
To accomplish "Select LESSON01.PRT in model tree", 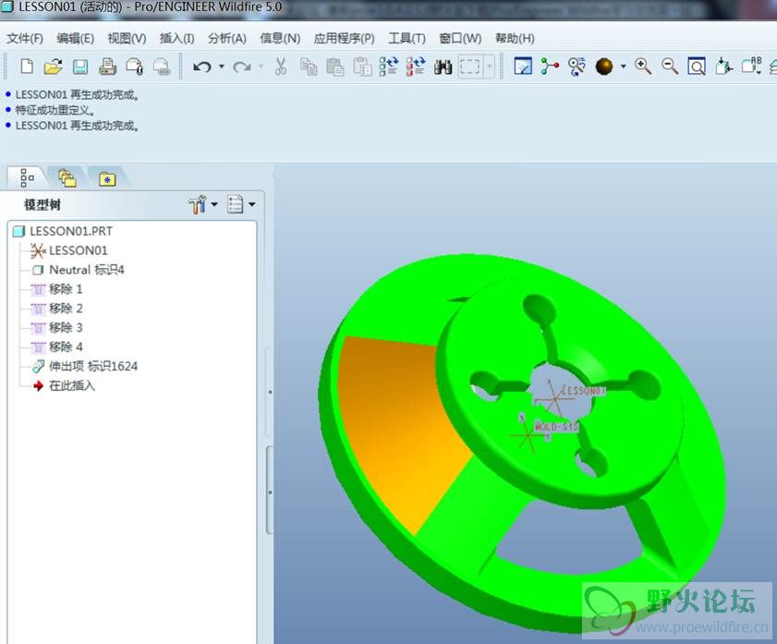I will [x=71, y=231].
